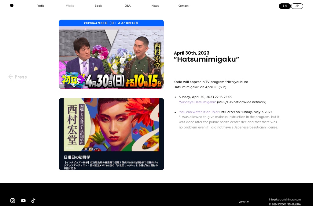Viewport: 313px width, 206px height.
Task: Switch language to JP
Action: pyautogui.click(x=297, y=6)
